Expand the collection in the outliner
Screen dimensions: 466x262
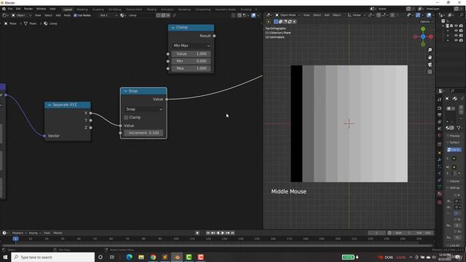443,26
